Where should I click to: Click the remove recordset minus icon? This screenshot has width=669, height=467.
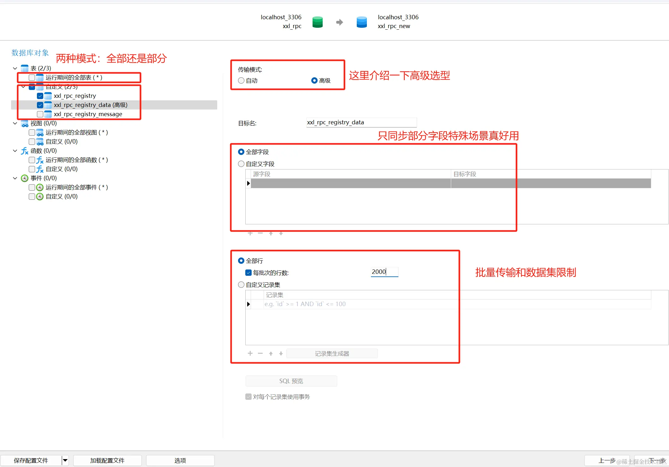tap(260, 353)
